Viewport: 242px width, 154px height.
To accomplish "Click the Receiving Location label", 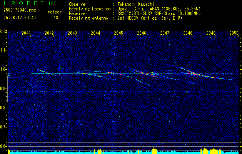I will (90, 9).
